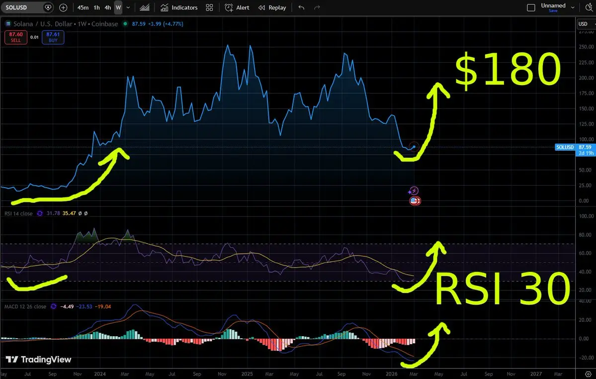Select the MACD 12 26 close indicator label
The width and height of the screenshot is (596, 379).
tap(25, 306)
